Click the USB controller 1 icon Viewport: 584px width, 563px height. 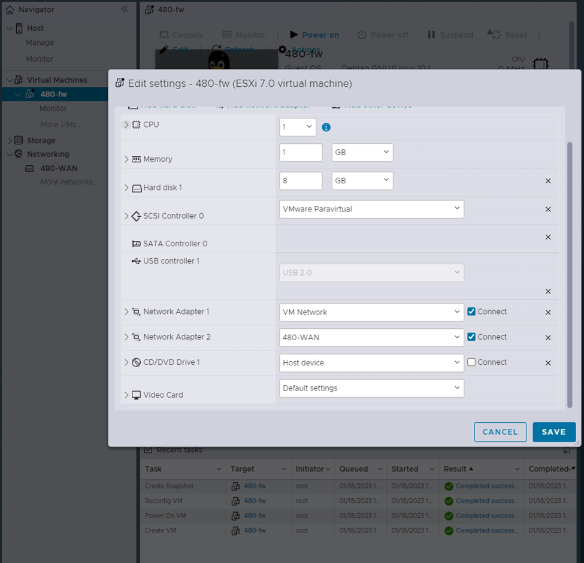[137, 261]
